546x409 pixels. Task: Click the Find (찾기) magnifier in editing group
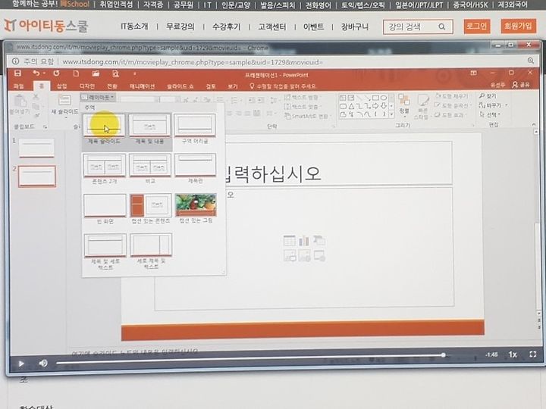[x=482, y=95]
